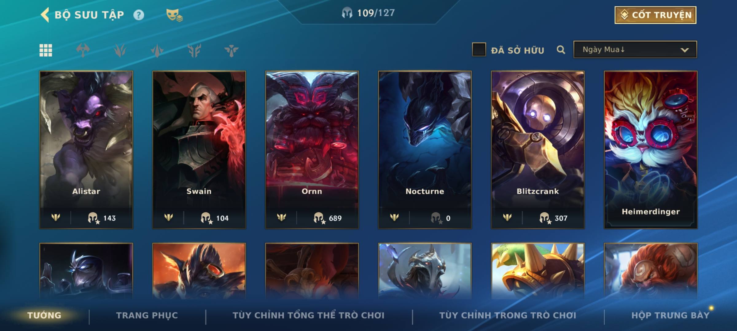Viewport: 737px width, 331px height.
Task: Filter champions by the second role icon
Action: [x=120, y=50]
